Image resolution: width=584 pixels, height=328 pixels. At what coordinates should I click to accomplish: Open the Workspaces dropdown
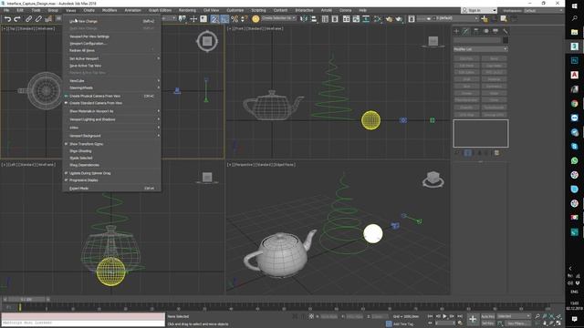pos(543,10)
